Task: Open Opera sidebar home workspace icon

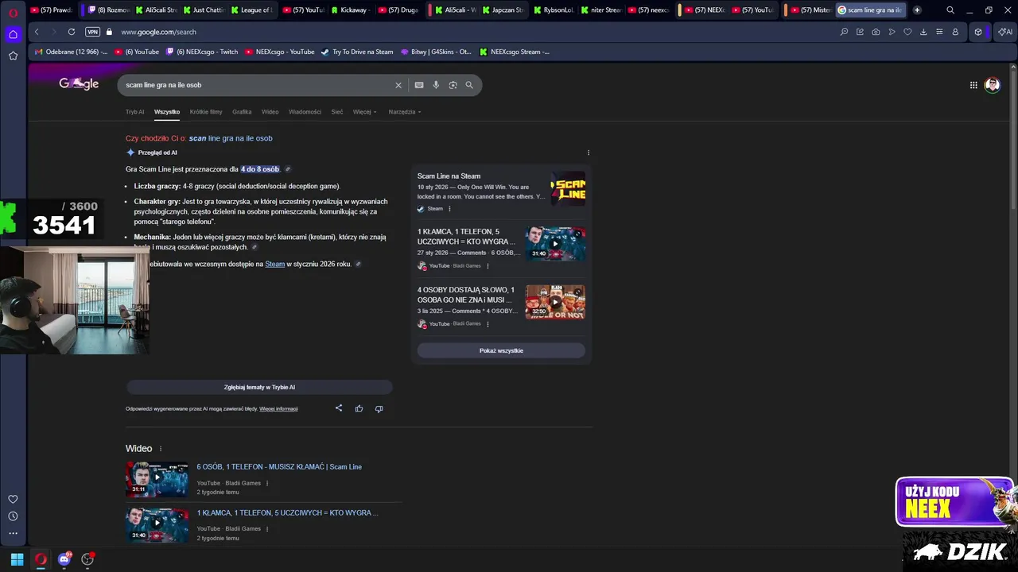Action: 13,34
